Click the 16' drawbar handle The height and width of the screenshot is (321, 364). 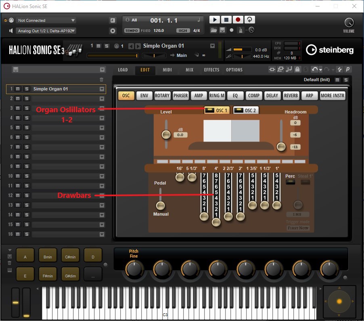pyautogui.click(x=180, y=178)
